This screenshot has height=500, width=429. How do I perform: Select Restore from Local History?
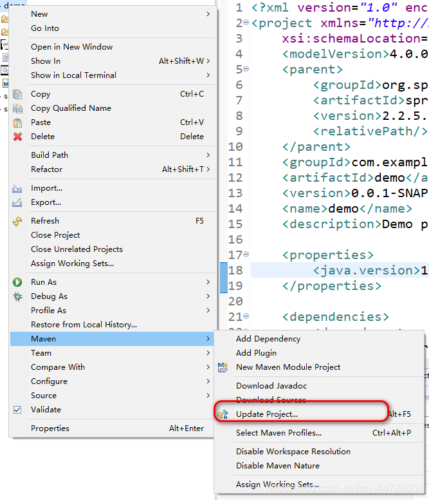[x=113, y=325]
